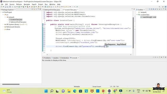167x94 pixels.
Task: Select the Java perspective icon
Action: [166, 7]
